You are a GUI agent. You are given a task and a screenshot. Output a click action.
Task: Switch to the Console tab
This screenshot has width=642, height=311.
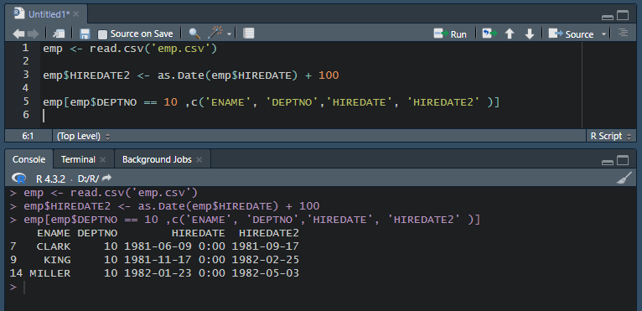[x=28, y=159]
